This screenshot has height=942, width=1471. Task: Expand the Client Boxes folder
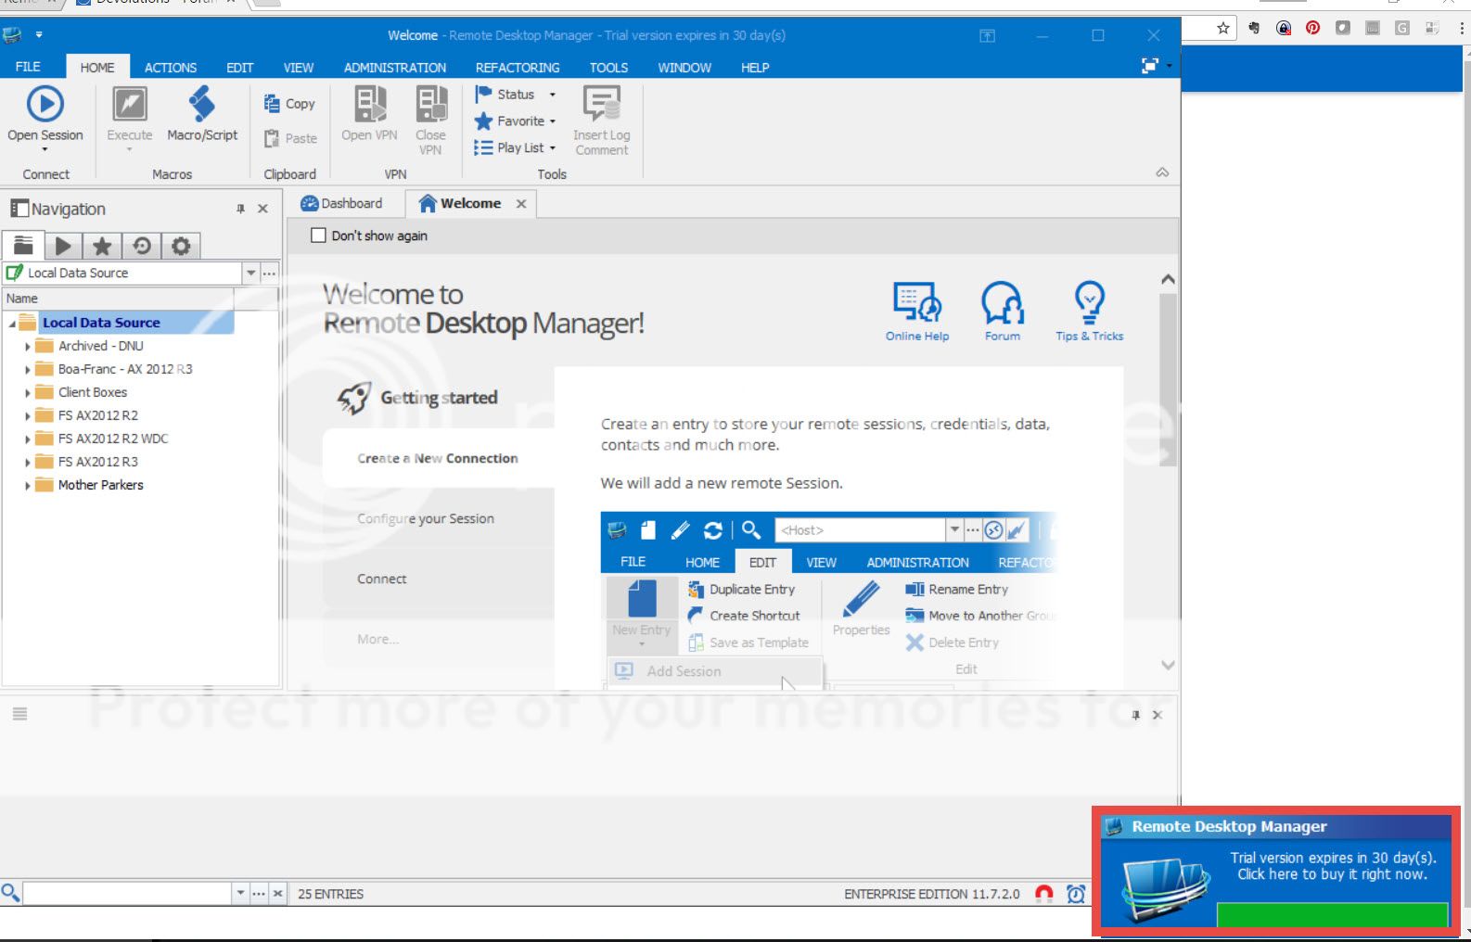click(x=27, y=392)
